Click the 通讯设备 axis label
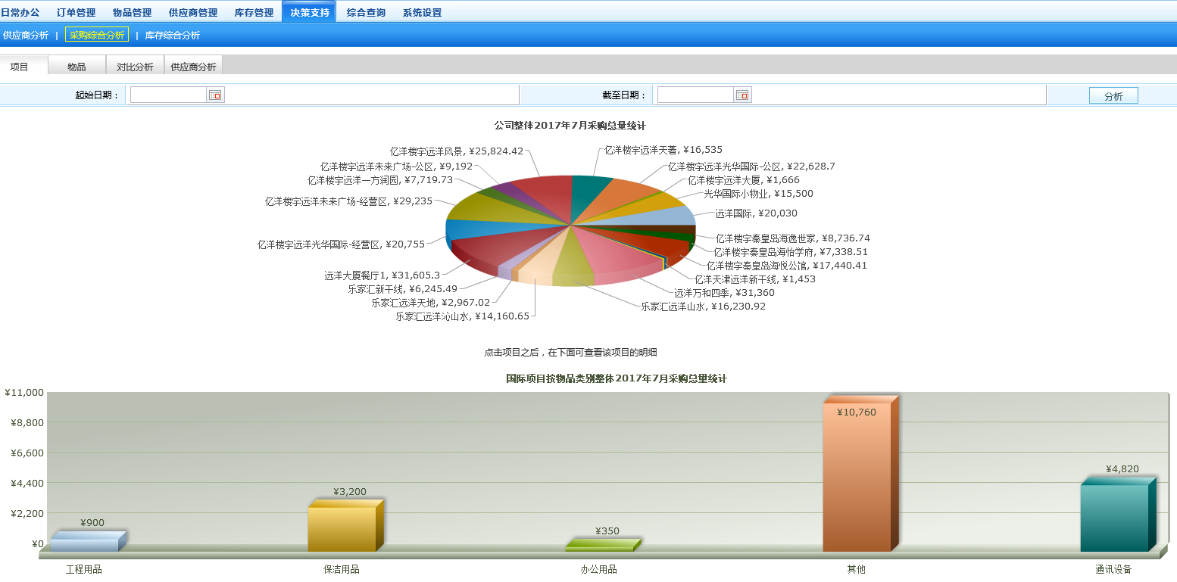Viewport: 1177px width, 582px height. click(1114, 570)
